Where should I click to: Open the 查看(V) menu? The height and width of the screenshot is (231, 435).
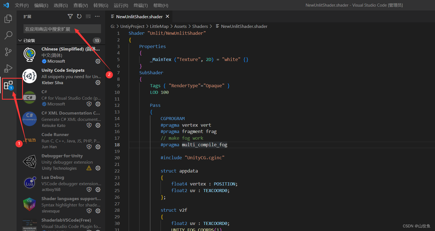tap(81, 5)
